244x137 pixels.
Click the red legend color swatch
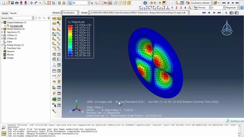pos(70,26)
